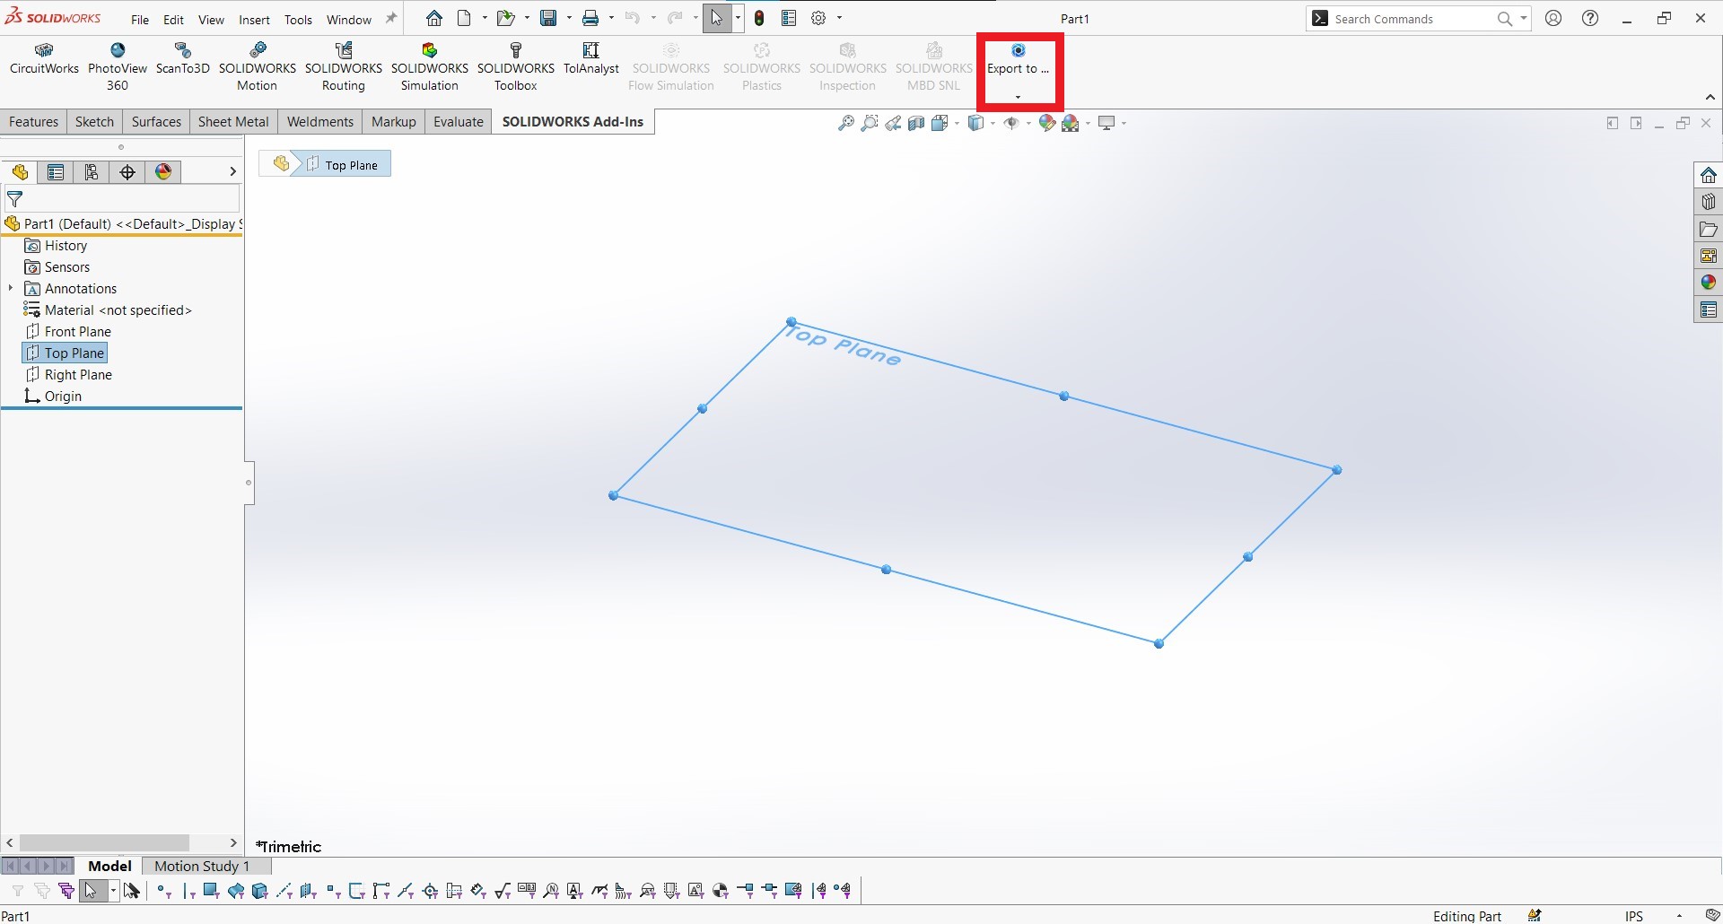
Task: Click the Zoom to Fit icon
Action: [845, 124]
